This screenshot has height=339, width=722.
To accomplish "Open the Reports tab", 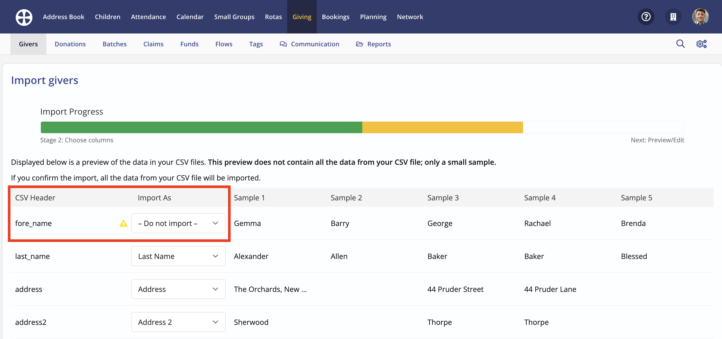I will [x=373, y=44].
